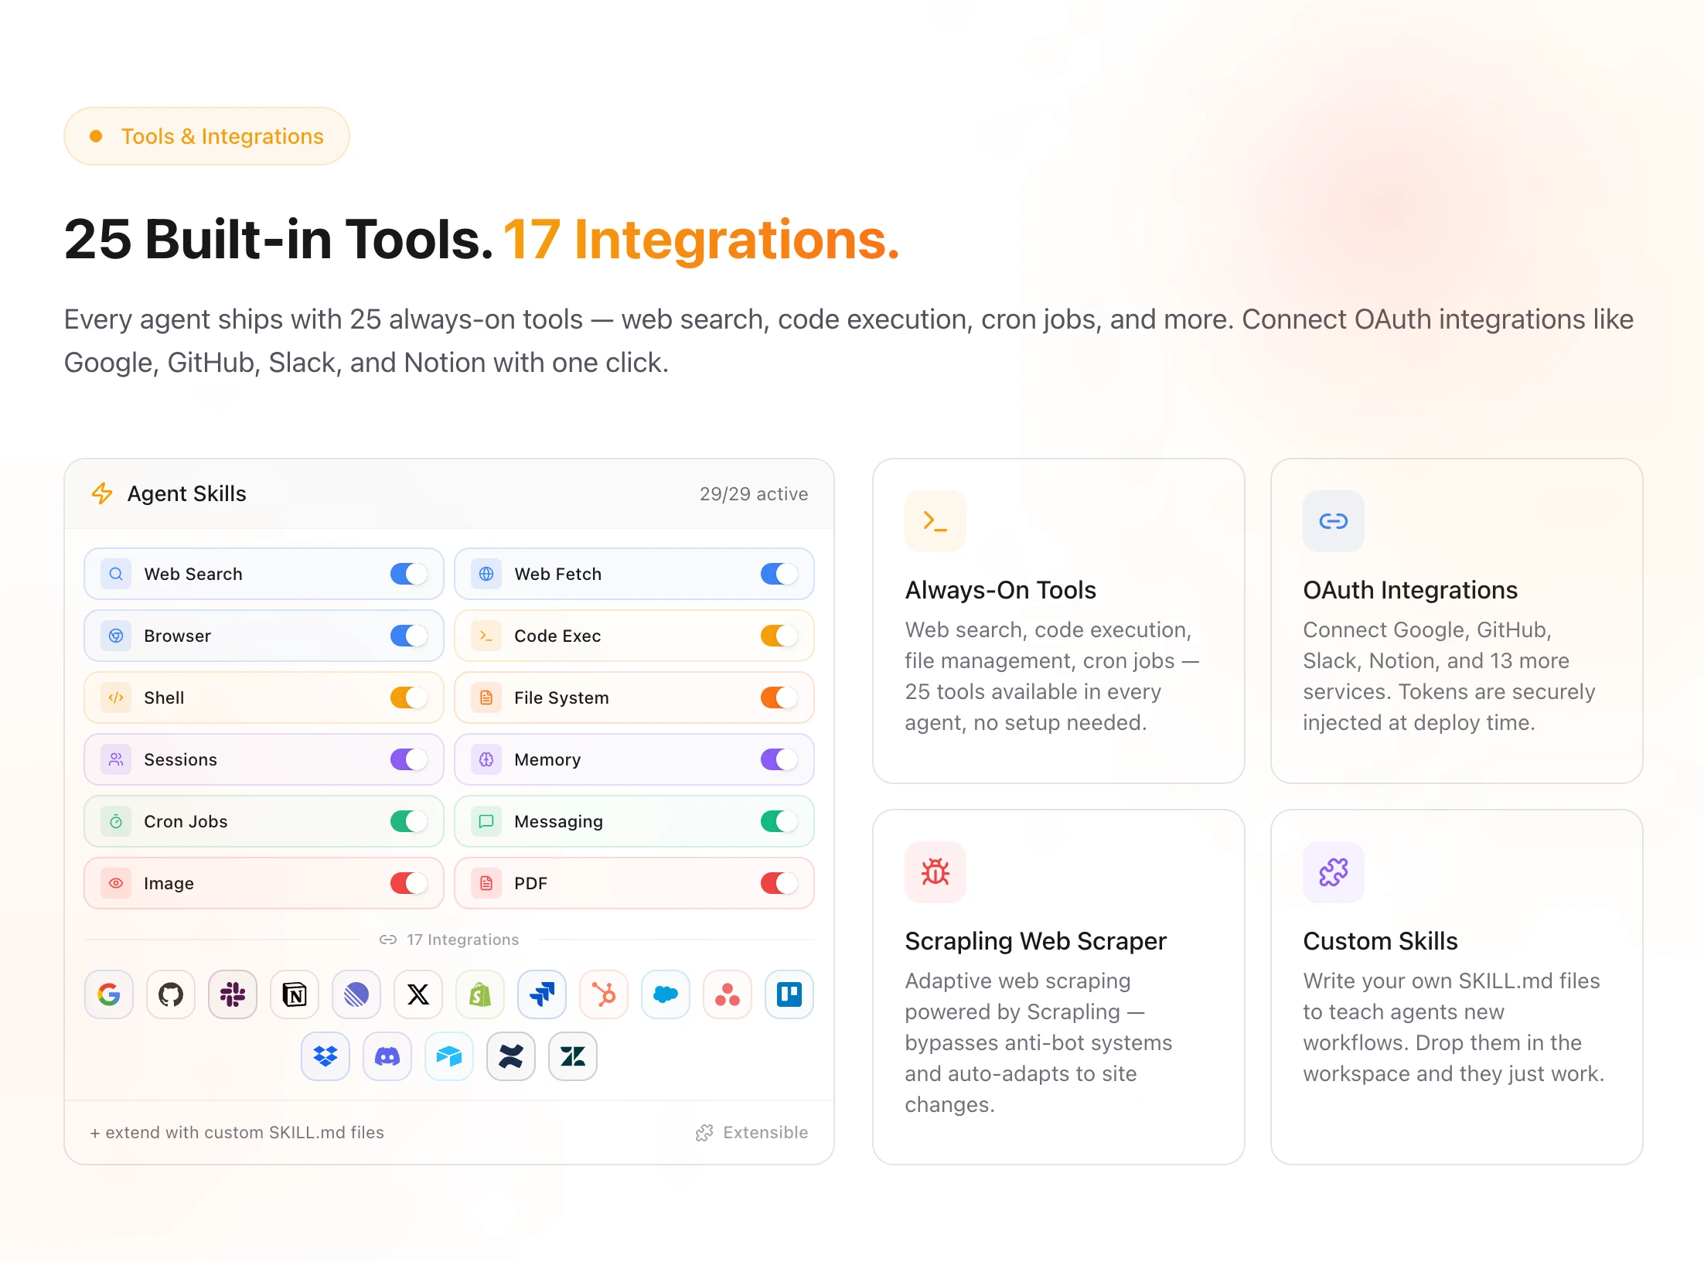Click the HubSpot integration icon

point(604,994)
